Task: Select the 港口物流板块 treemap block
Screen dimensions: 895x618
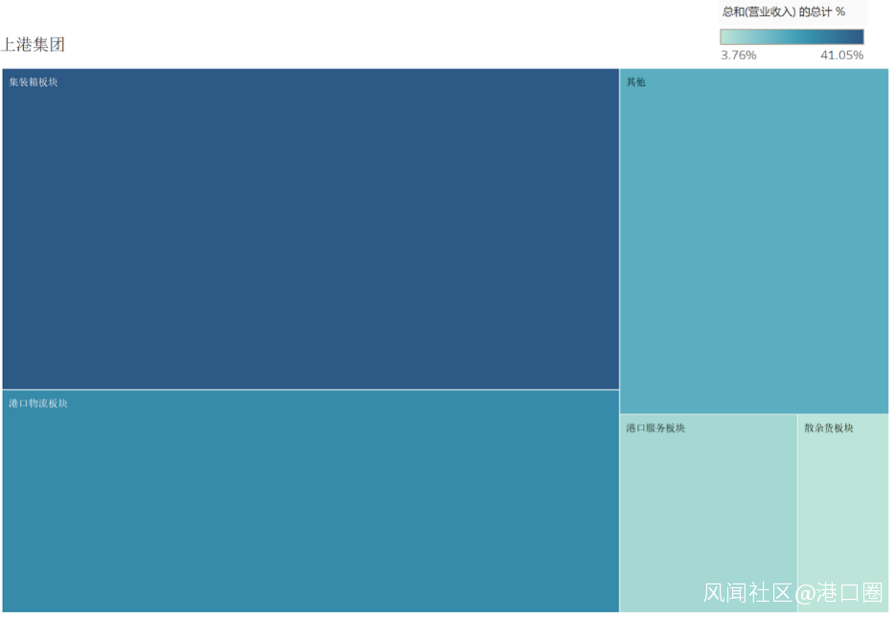Action: coord(310,501)
